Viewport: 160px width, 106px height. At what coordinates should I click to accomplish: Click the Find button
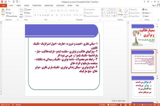[145, 10]
